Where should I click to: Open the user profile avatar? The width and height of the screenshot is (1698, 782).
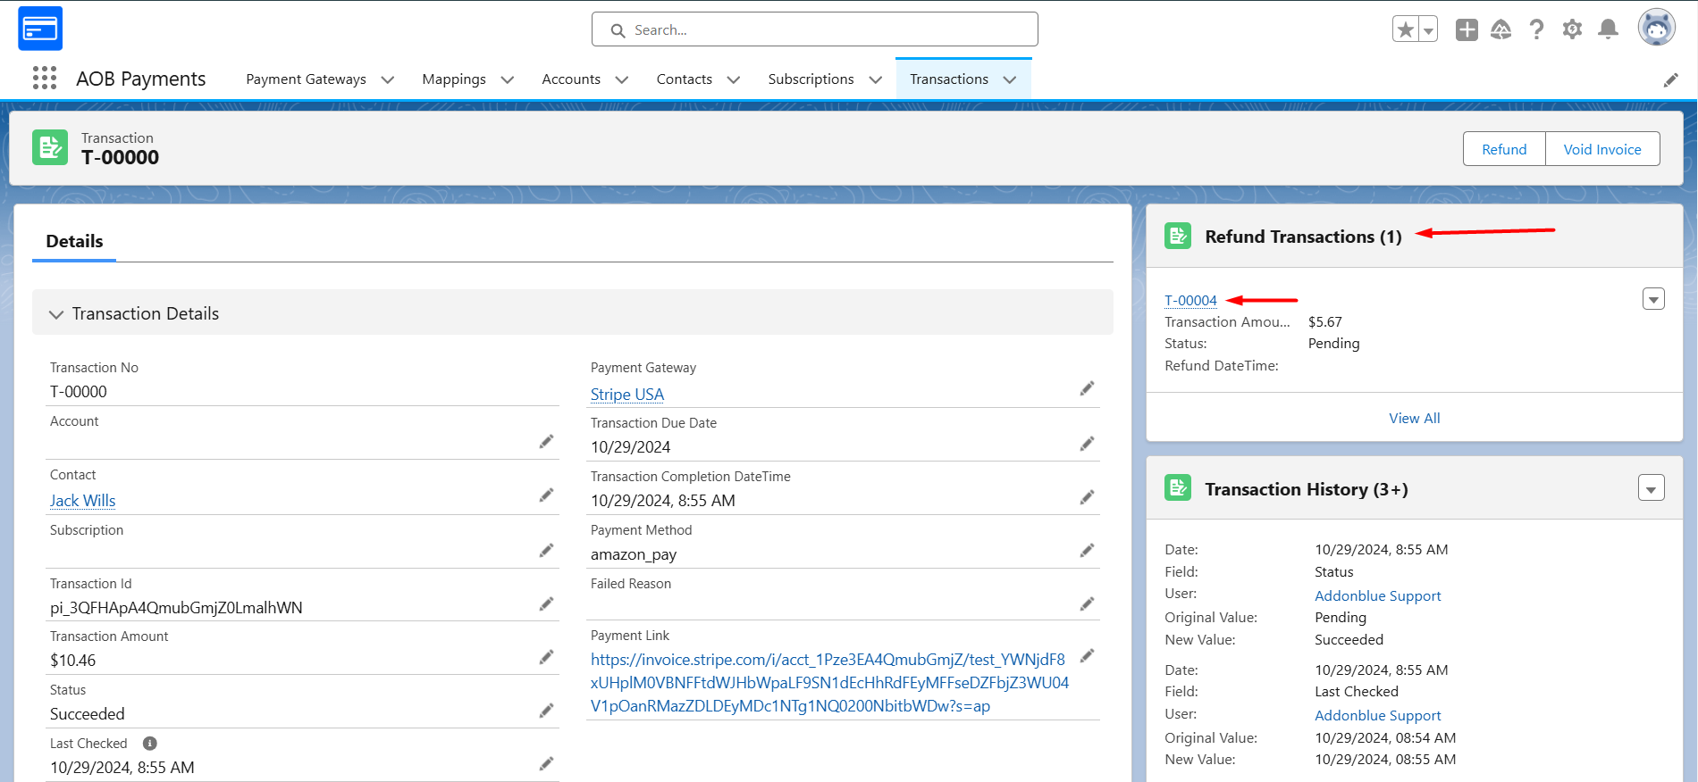tap(1656, 28)
